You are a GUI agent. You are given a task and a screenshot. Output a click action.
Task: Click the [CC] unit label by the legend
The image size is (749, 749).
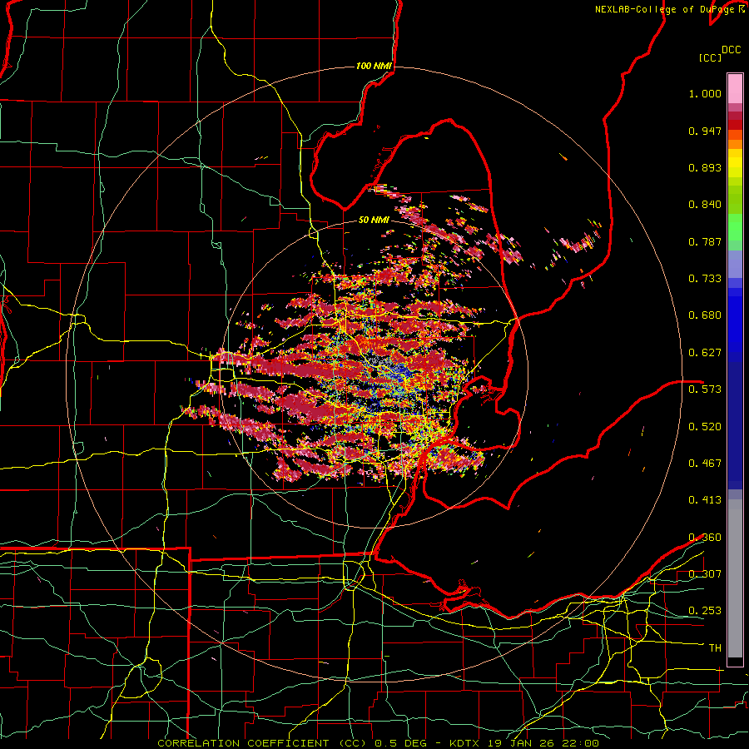[710, 57]
